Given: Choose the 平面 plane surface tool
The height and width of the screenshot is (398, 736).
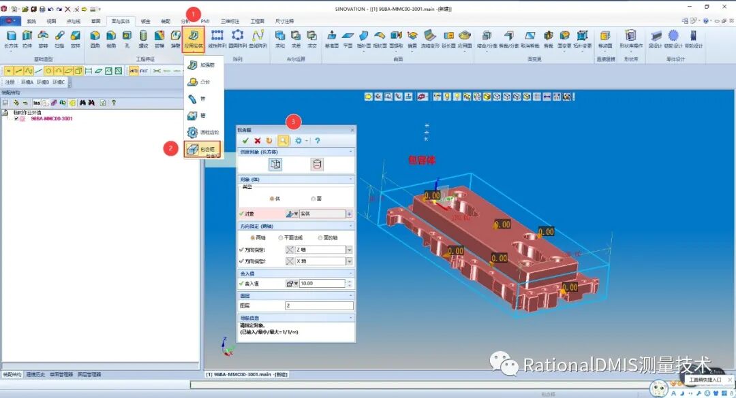Looking at the screenshot, I should (x=348, y=39).
